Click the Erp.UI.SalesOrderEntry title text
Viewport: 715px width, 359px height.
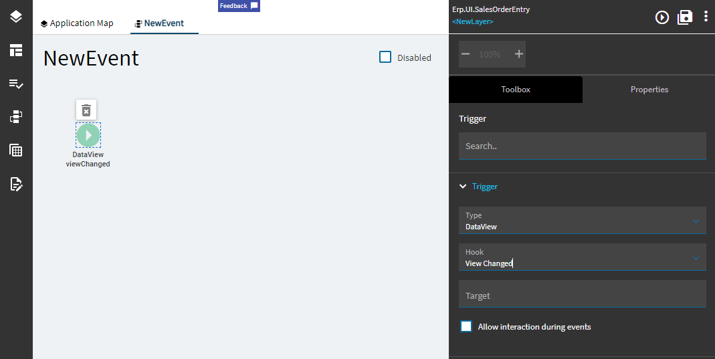491,9
